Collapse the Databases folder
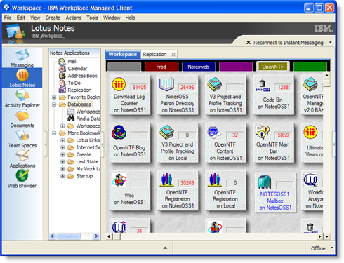The image size is (344, 263). click(x=54, y=104)
